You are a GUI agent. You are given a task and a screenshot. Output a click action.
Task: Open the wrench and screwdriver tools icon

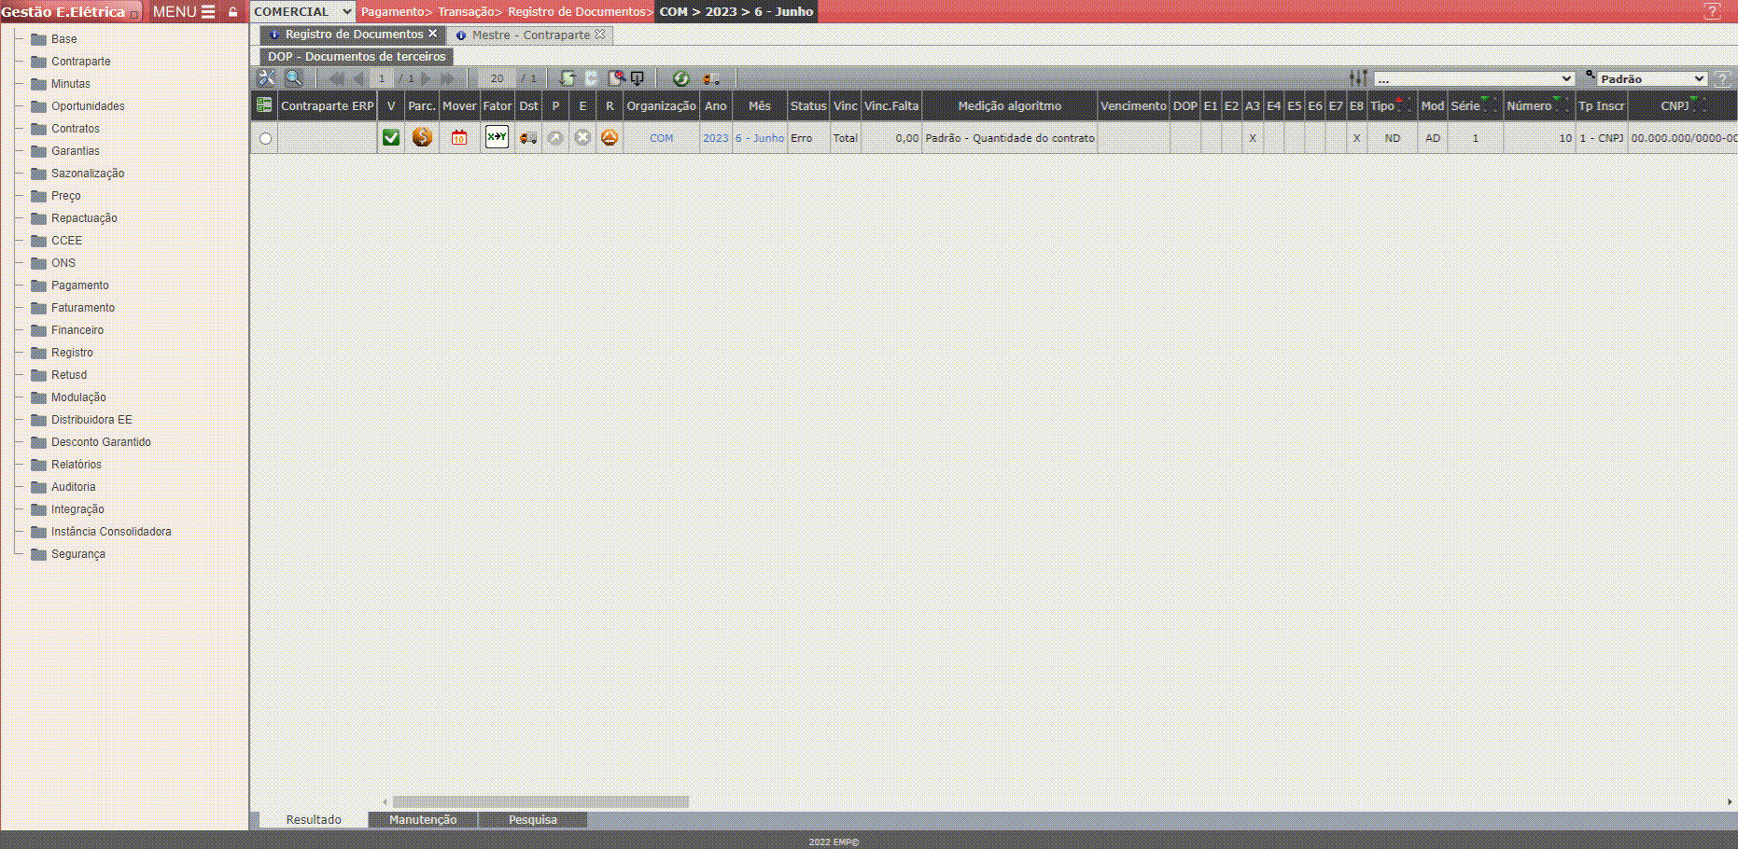267,78
